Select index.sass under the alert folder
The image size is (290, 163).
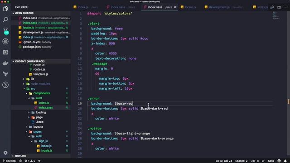tap(45, 108)
